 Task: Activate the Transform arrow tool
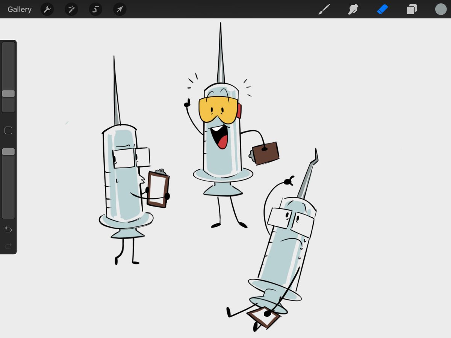120,9
